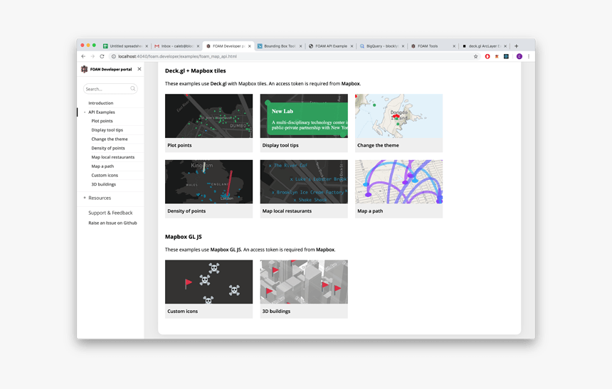
Task: Open the Support & Feedback link
Action: pyautogui.click(x=110, y=213)
